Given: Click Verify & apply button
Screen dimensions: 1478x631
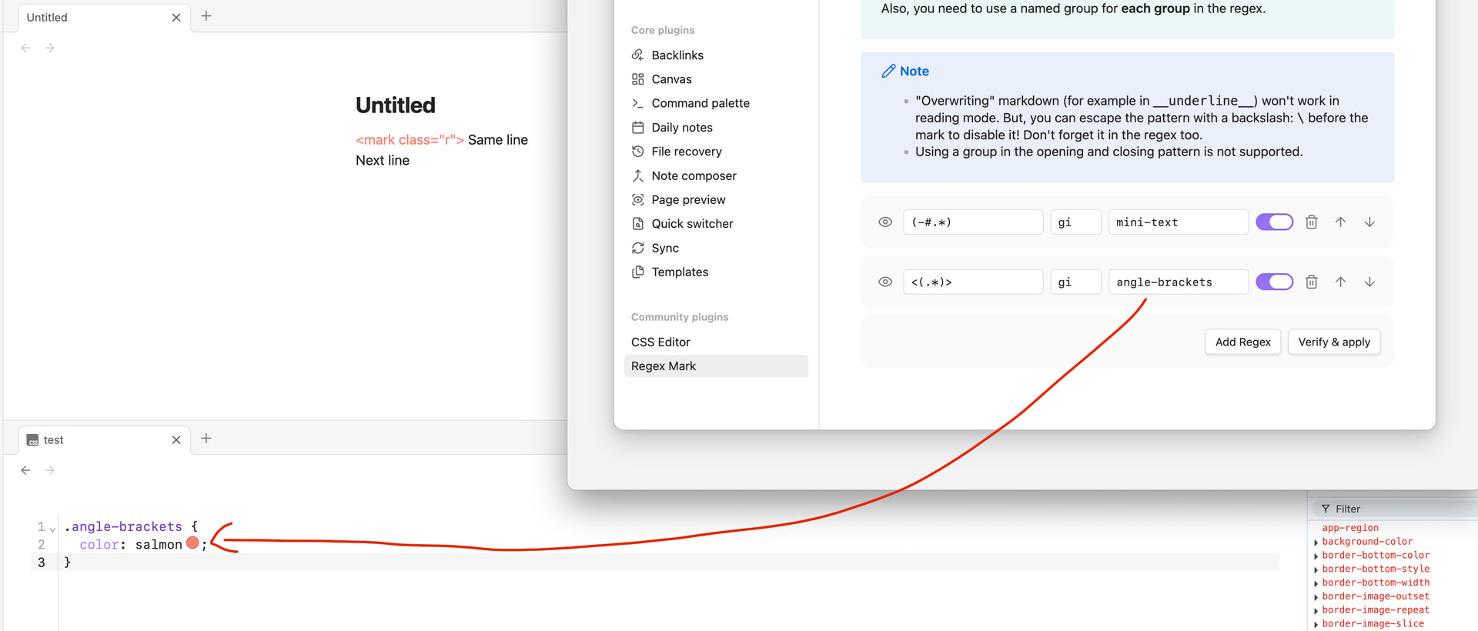Looking at the screenshot, I should (x=1333, y=342).
